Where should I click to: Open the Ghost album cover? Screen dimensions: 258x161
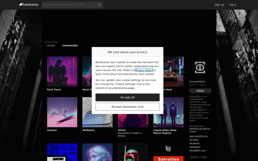(133, 121)
